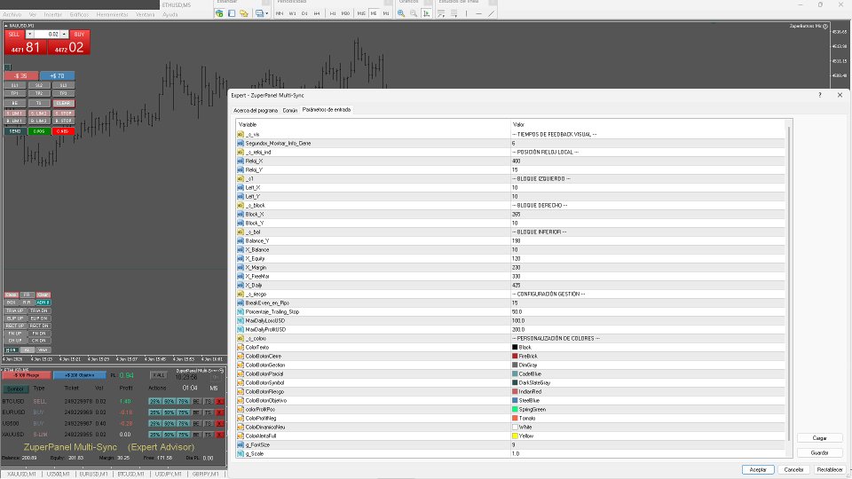Click the Symbol column header button
852x479 pixels.
(x=15, y=389)
